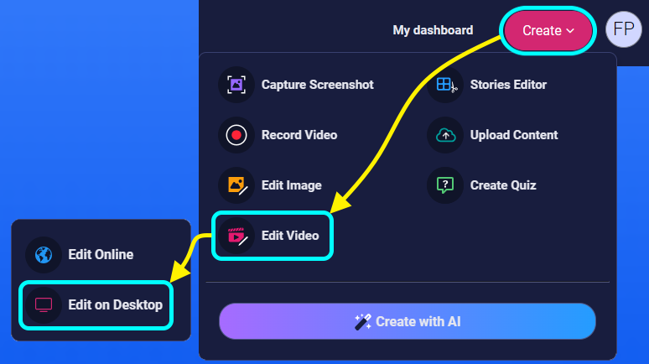The width and height of the screenshot is (649, 364).
Task: Click the Edit Image picture icon
Action: click(236, 185)
